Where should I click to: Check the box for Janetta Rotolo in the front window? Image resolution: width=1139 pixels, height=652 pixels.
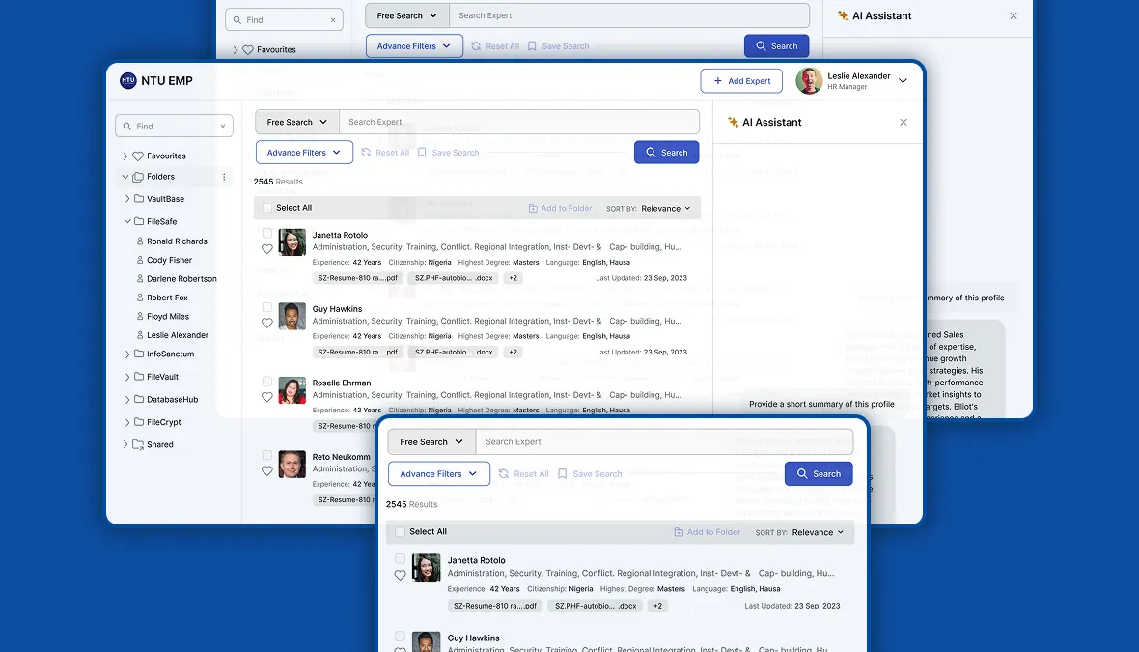400,559
